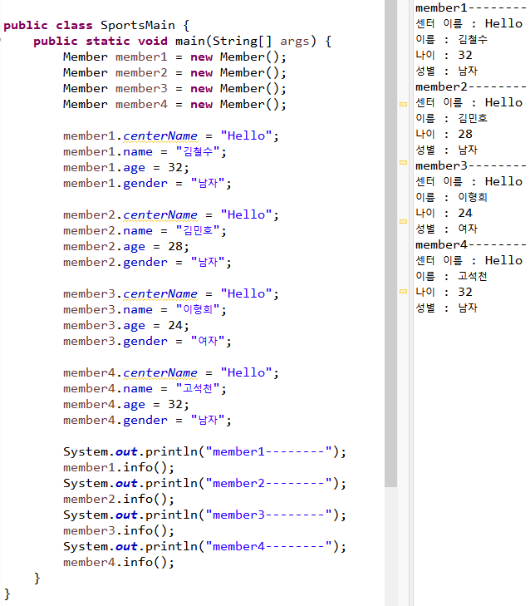Screen dimensions: 530x606
Task: Click console output line '이름 : 고석천'
Action: click(452, 276)
